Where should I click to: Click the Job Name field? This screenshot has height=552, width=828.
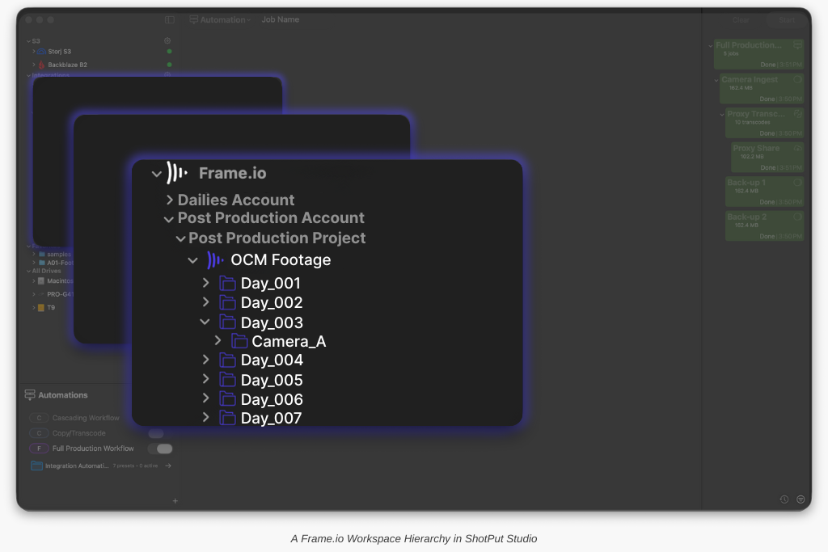(281, 19)
